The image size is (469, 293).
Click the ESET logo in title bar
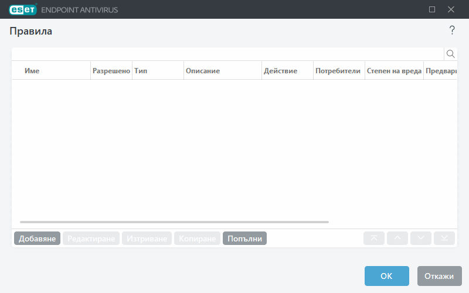click(23, 9)
